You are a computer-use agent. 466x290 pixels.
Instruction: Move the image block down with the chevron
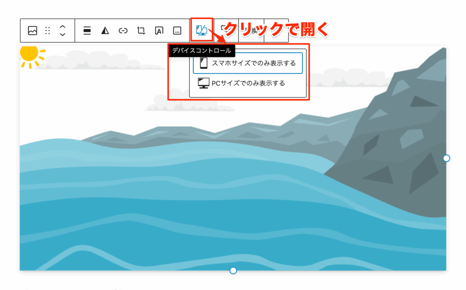pos(63,35)
